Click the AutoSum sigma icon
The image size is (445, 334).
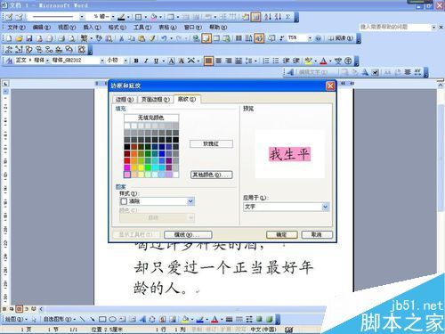[x=287, y=17]
